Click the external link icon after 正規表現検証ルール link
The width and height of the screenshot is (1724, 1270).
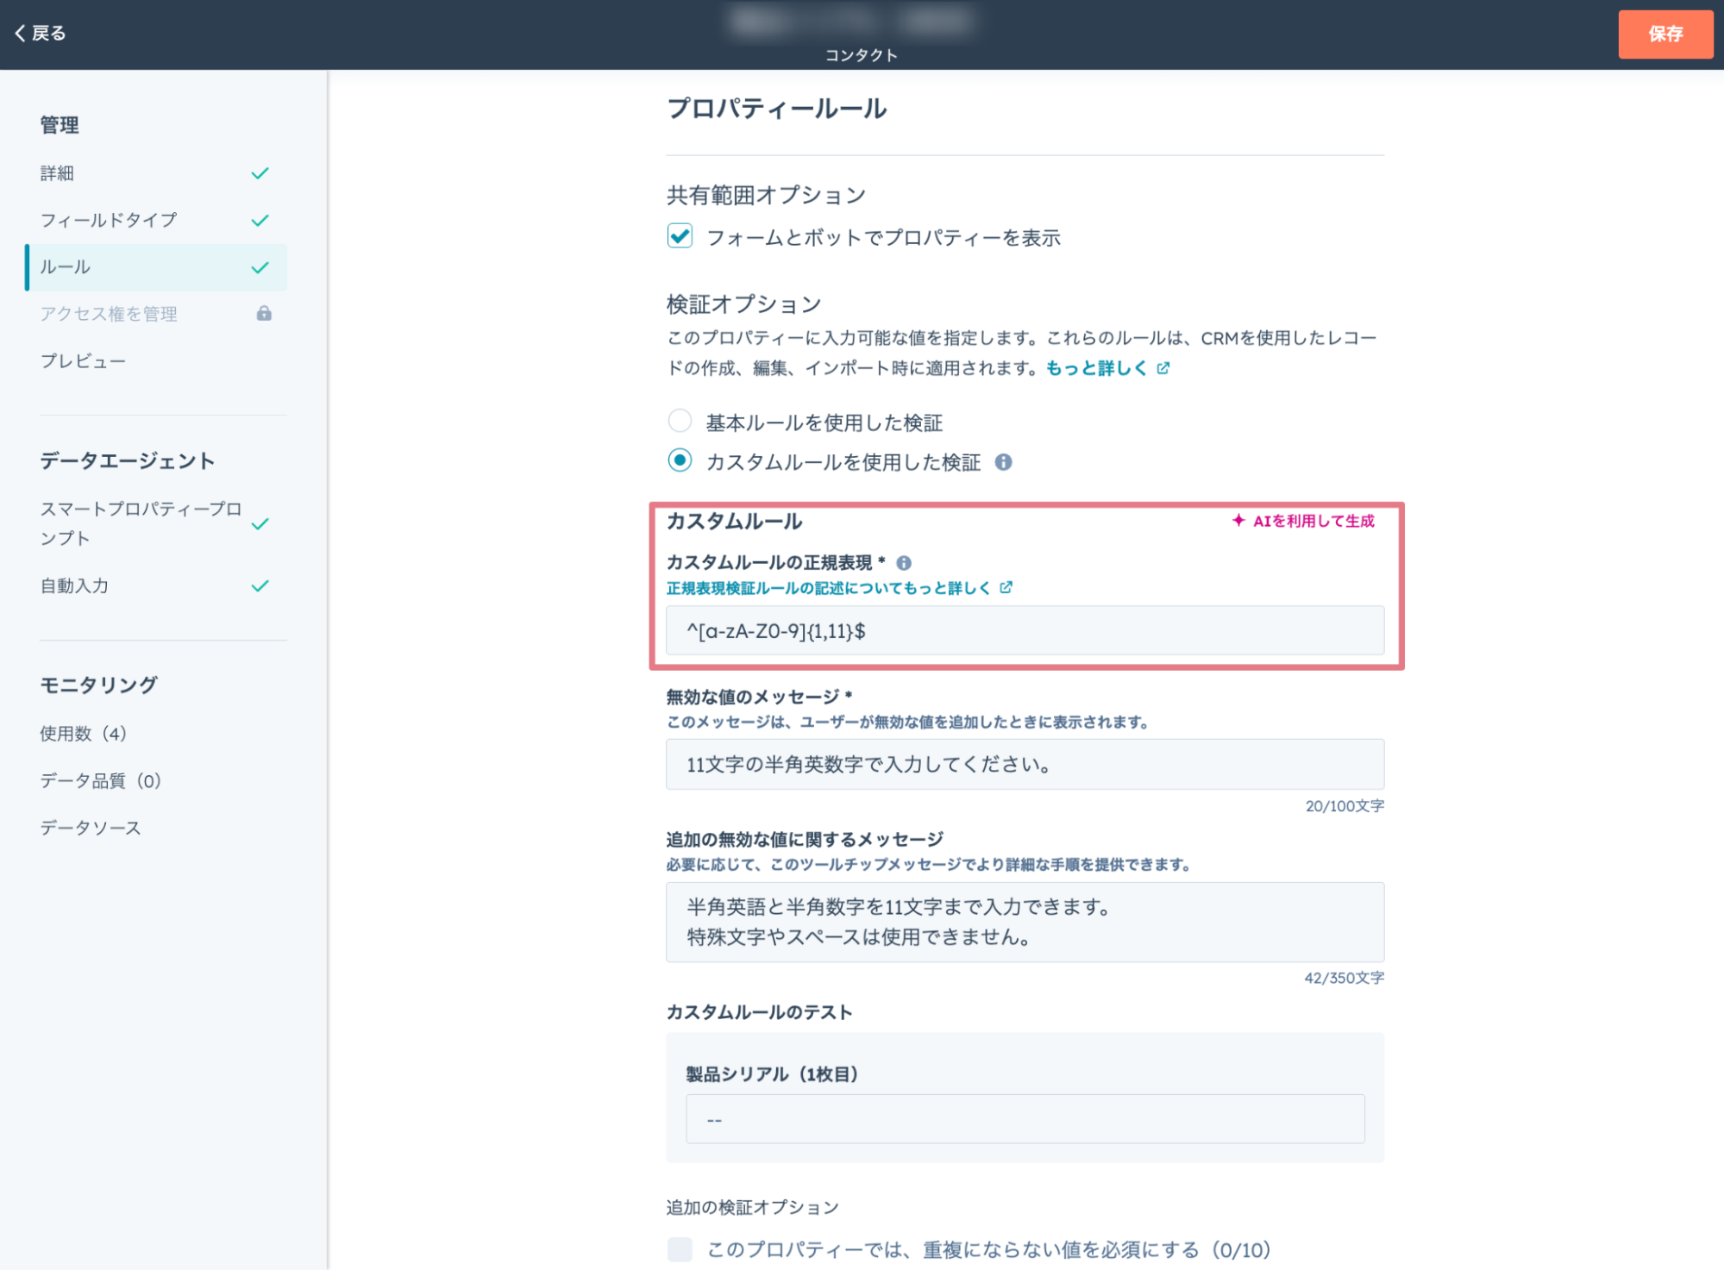pyautogui.click(x=1006, y=588)
